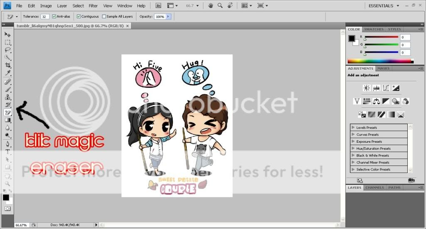
Task: Open the ESSENTIALS workspace dropdown
Action: (384, 6)
